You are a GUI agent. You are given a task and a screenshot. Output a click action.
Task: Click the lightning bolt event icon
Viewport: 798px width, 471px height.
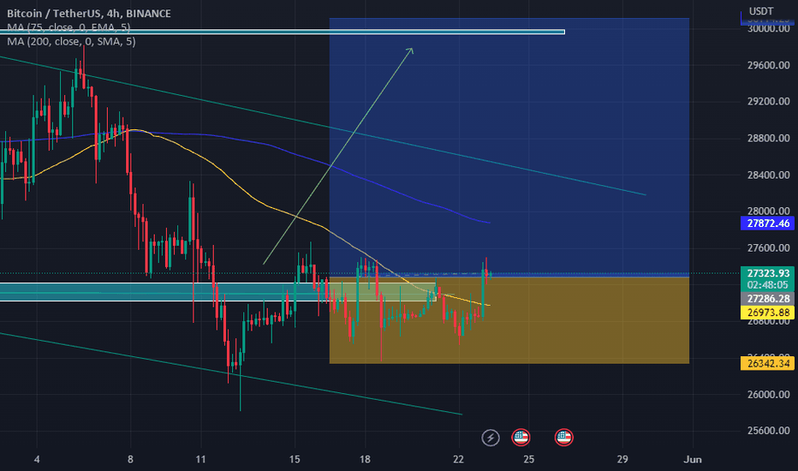pos(491,438)
